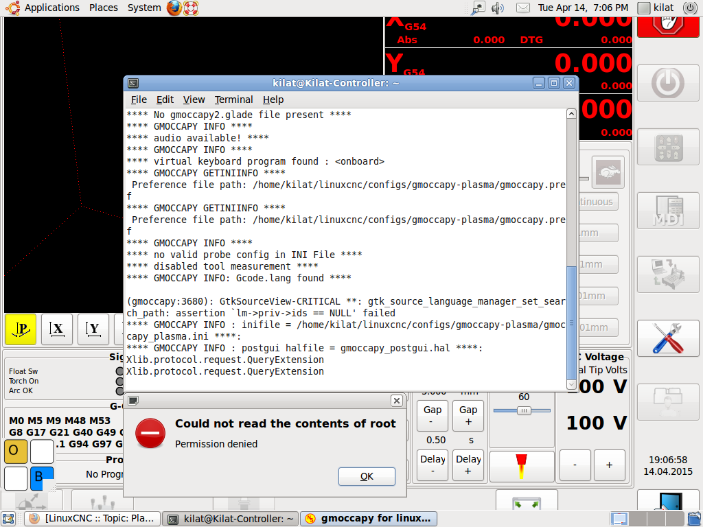Open the Applications menu
This screenshot has height=527, width=703.
click(51, 8)
